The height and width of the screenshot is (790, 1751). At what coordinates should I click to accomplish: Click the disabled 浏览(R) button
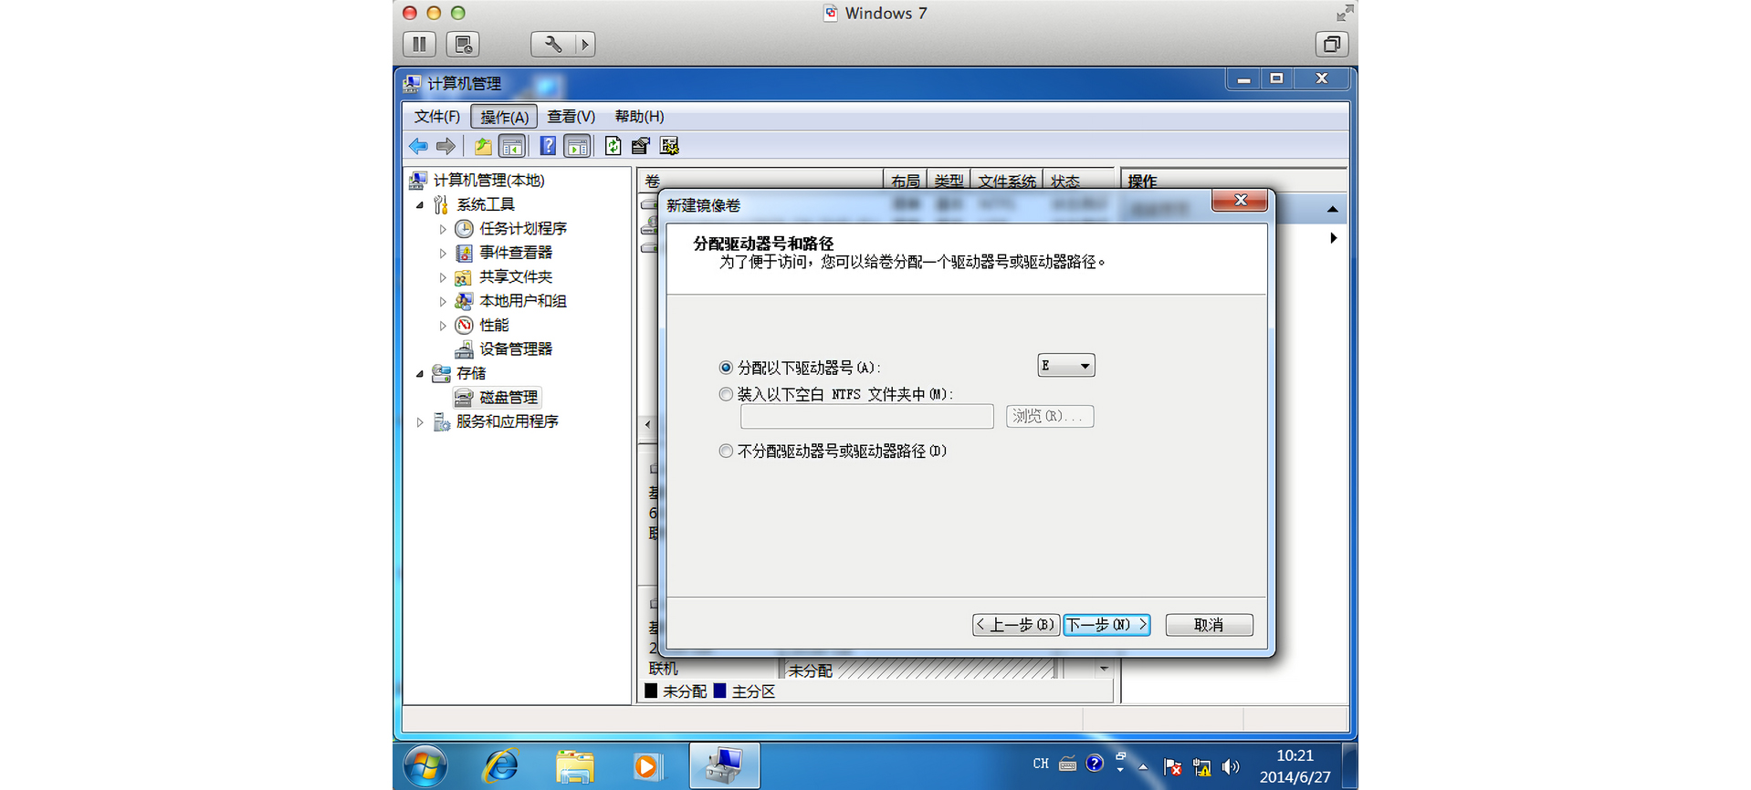(x=1050, y=416)
